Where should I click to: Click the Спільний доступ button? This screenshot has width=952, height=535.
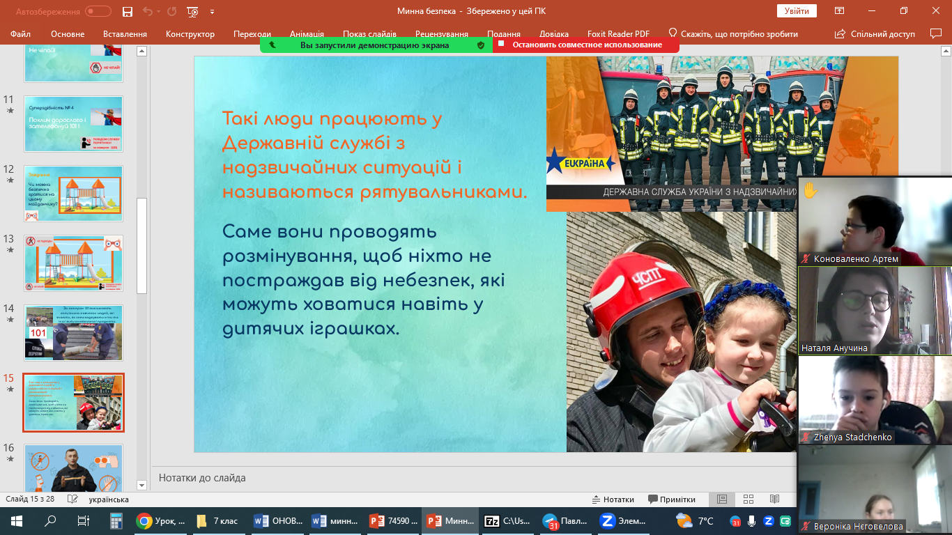tap(875, 33)
